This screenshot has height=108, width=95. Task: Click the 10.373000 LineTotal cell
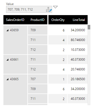point(78,50)
